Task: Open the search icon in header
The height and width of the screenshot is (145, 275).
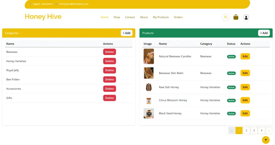Action: pos(226,17)
